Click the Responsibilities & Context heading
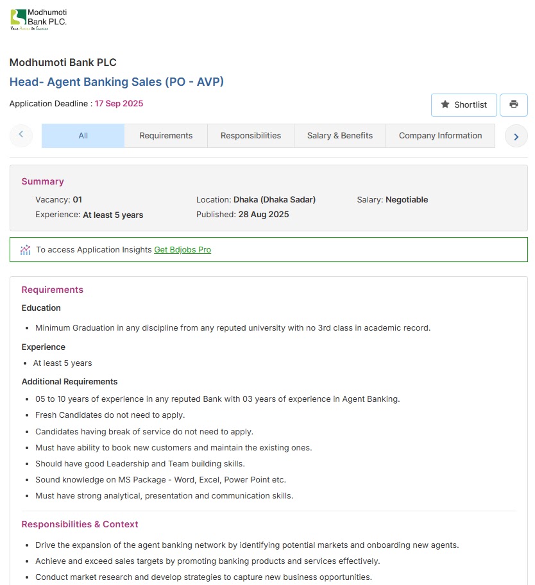This screenshot has height=585, width=535. 80,524
